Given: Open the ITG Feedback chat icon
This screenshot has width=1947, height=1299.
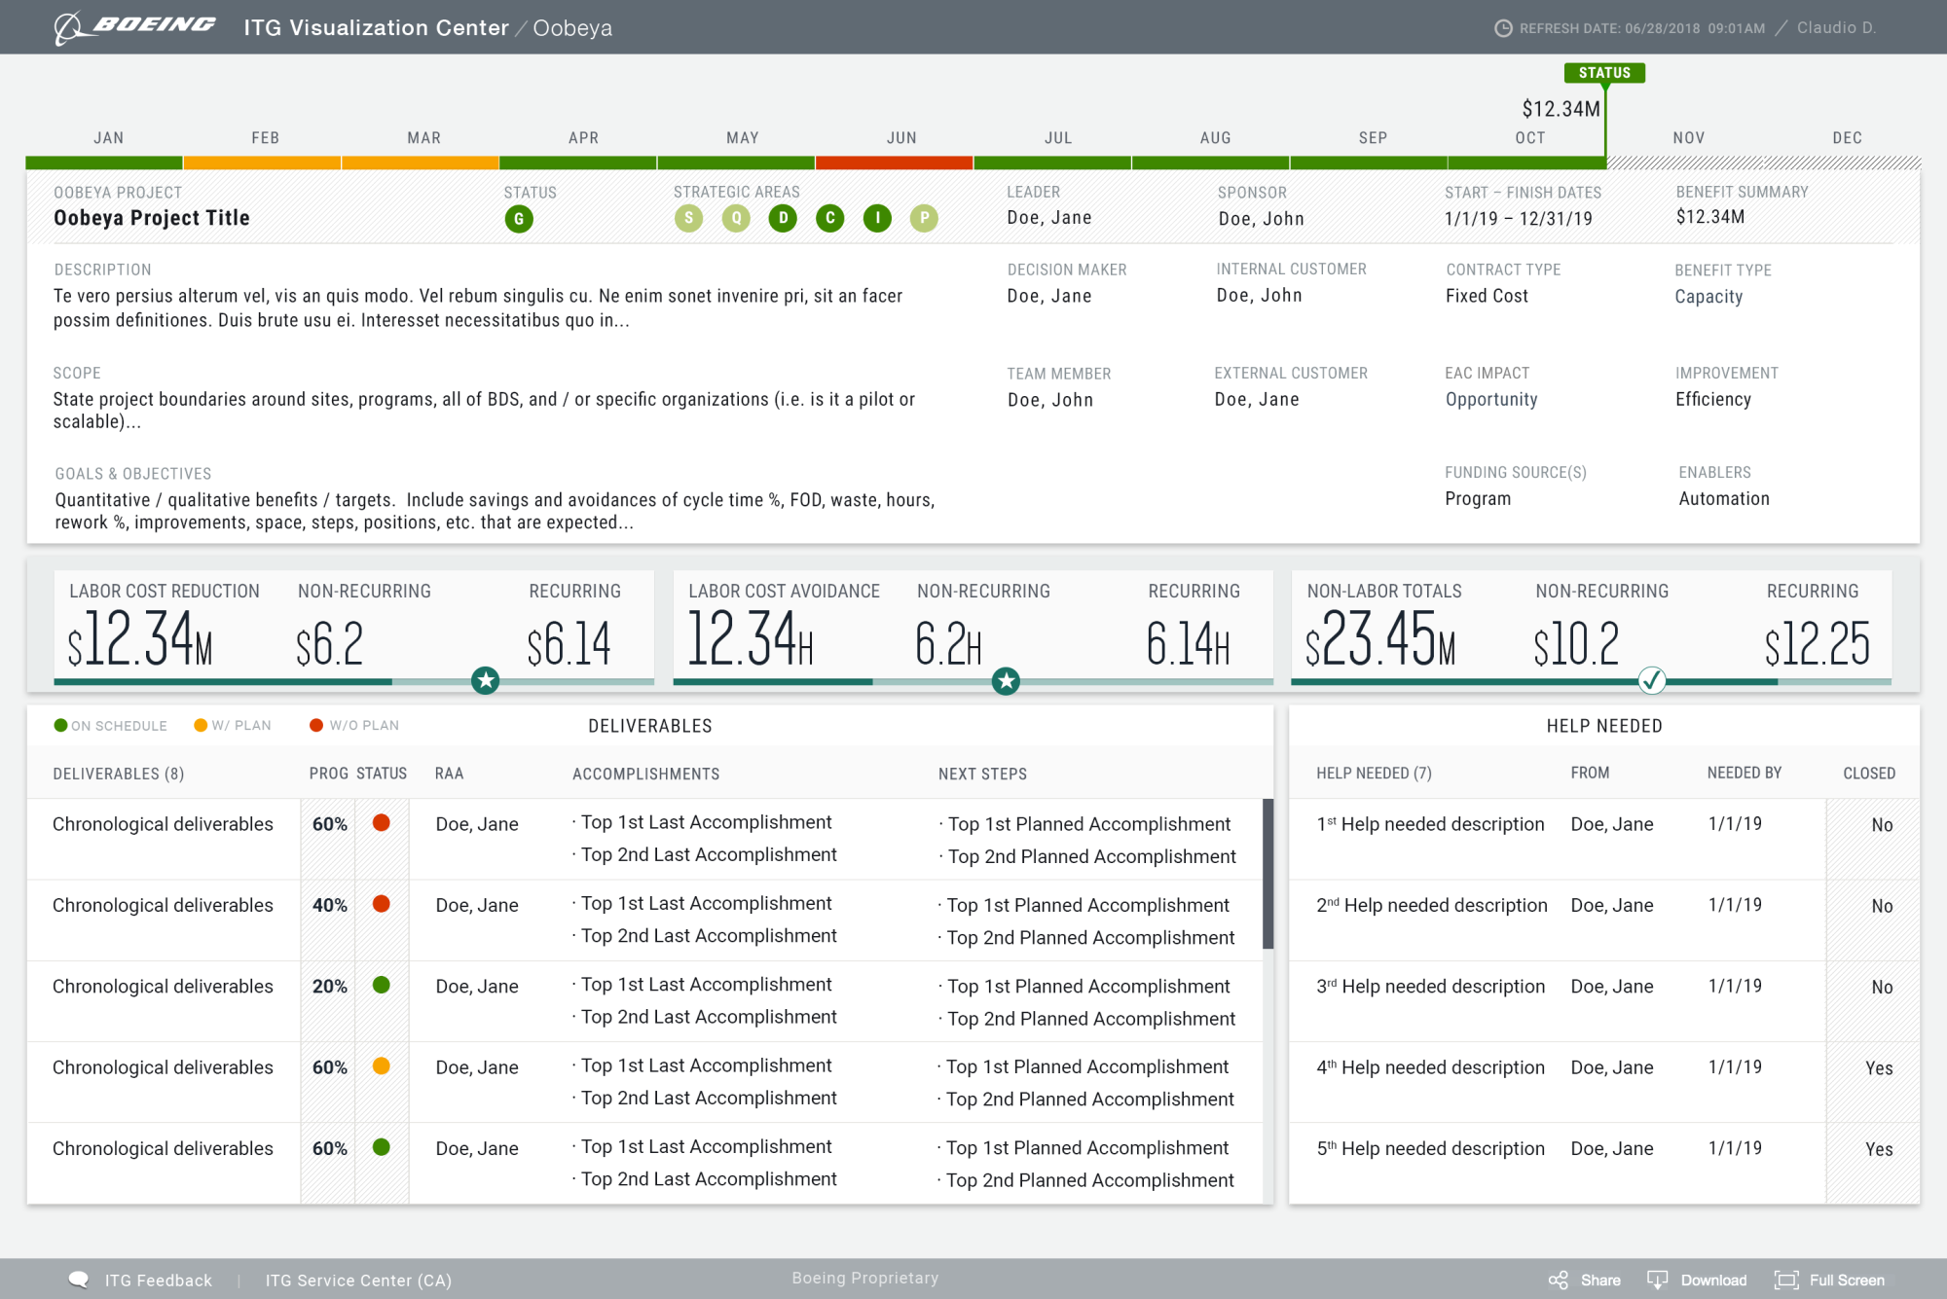Looking at the screenshot, I should (79, 1280).
